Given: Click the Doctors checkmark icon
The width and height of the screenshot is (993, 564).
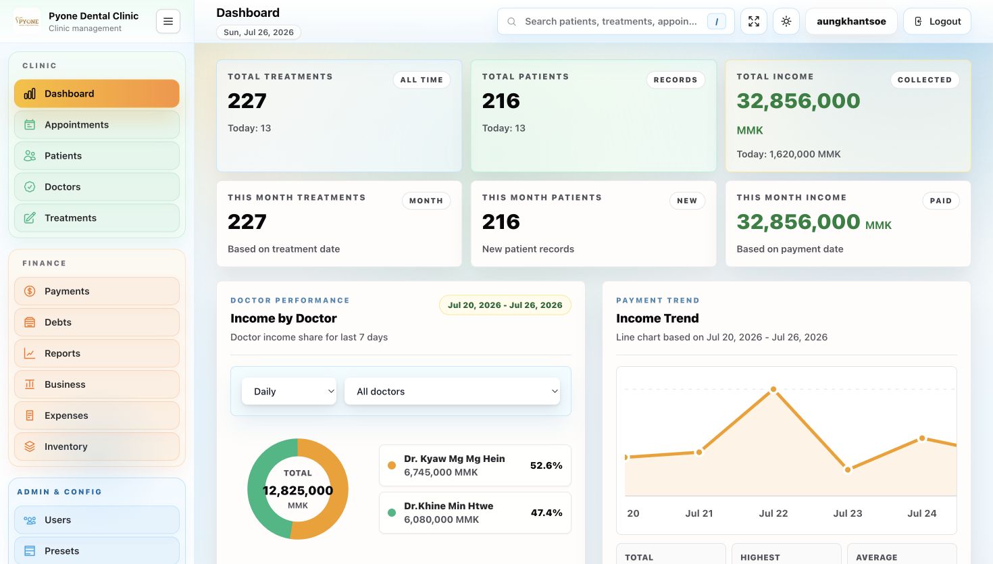Looking at the screenshot, I should point(30,187).
